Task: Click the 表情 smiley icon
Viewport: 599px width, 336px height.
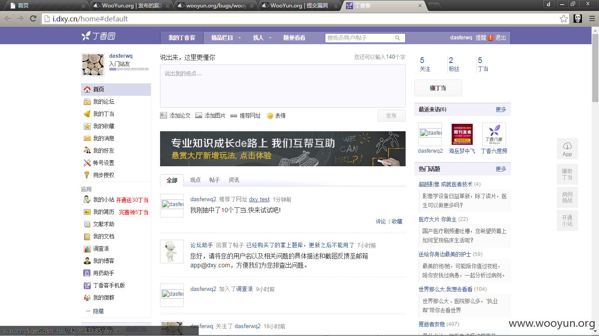Action: coord(270,115)
